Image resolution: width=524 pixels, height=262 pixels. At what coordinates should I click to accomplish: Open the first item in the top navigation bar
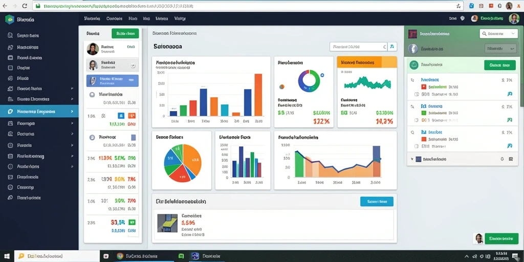pyautogui.click(x=92, y=19)
